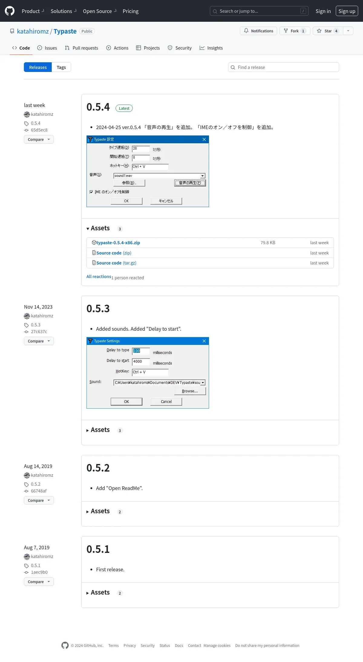Image resolution: width=363 pixels, height=662 pixels.
Task: Open Compare dropdown for release 0.5.2
Action: (39, 500)
